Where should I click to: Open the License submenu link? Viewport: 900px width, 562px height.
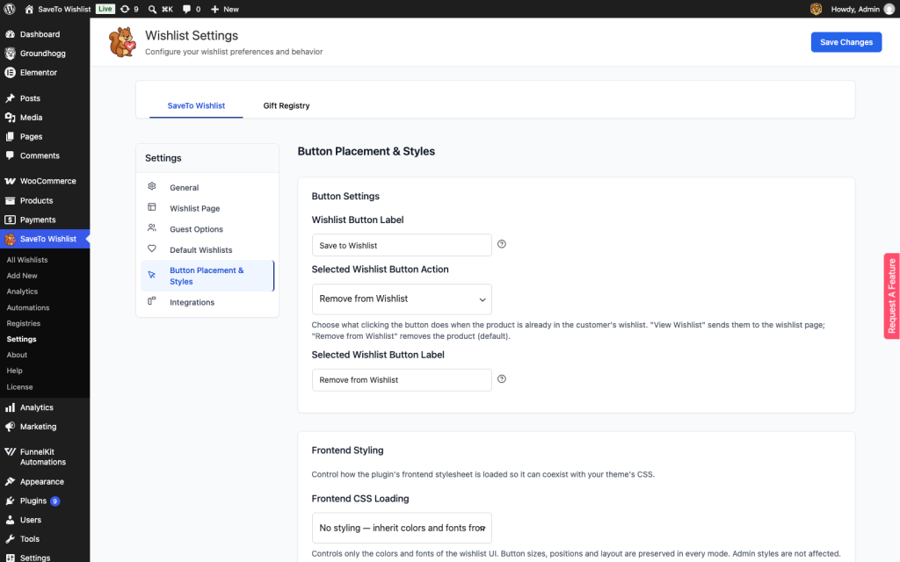[x=19, y=387]
